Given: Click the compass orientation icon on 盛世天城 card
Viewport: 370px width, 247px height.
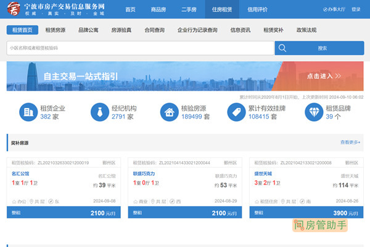Looking at the screenshot, I should pos(302,201).
